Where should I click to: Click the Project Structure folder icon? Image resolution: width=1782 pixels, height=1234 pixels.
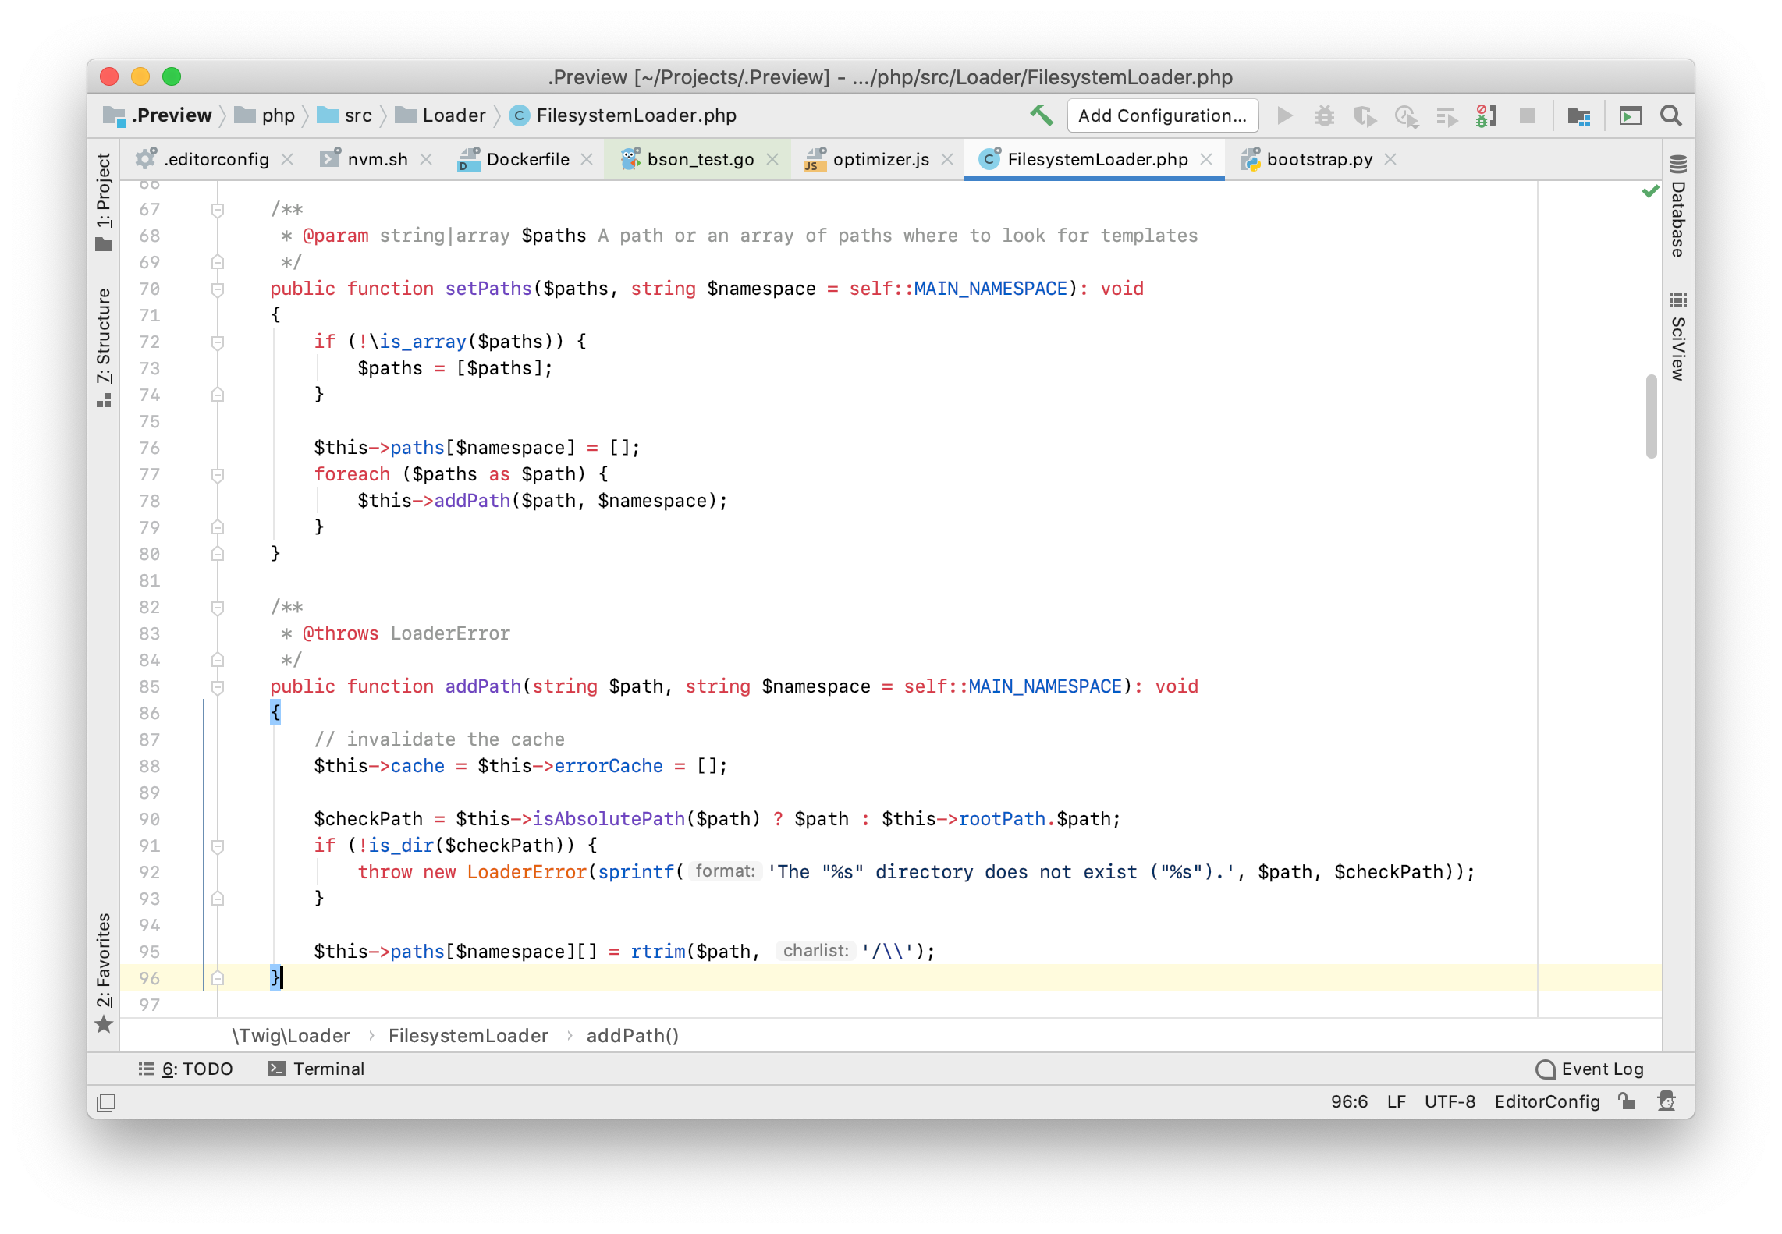[1578, 116]
